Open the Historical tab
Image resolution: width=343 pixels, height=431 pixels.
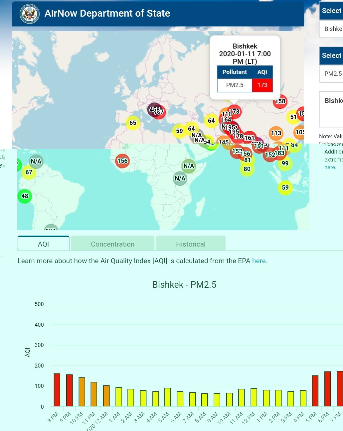191,244
